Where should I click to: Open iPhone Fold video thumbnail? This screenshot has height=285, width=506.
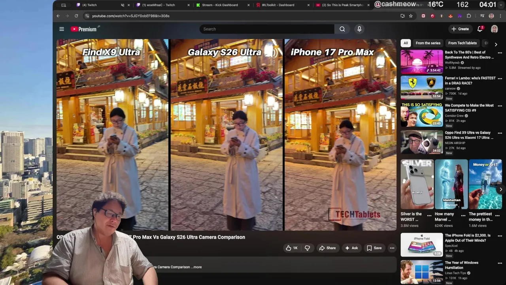[x=422, y=245]
